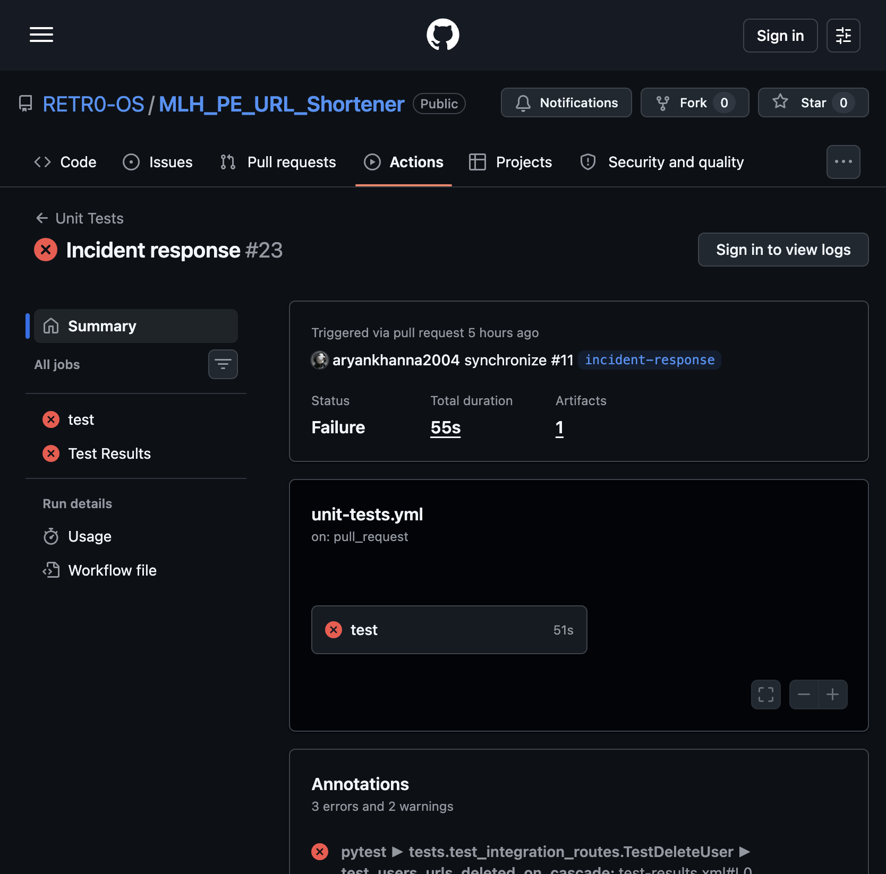Enter fullscreen view of the workflow graph
Screen dimensions: 886x874
pos(765,694)
